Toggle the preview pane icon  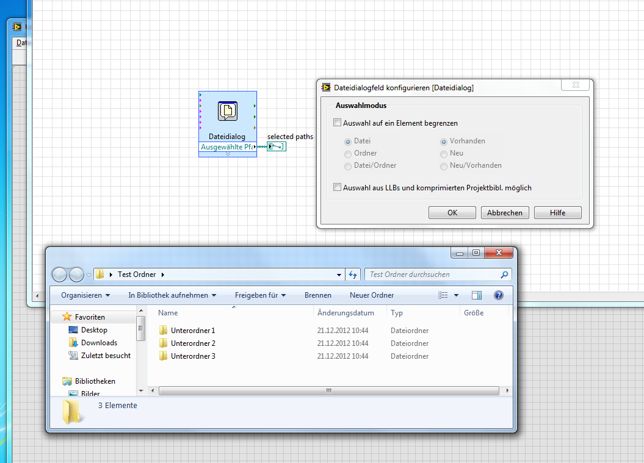477,295
